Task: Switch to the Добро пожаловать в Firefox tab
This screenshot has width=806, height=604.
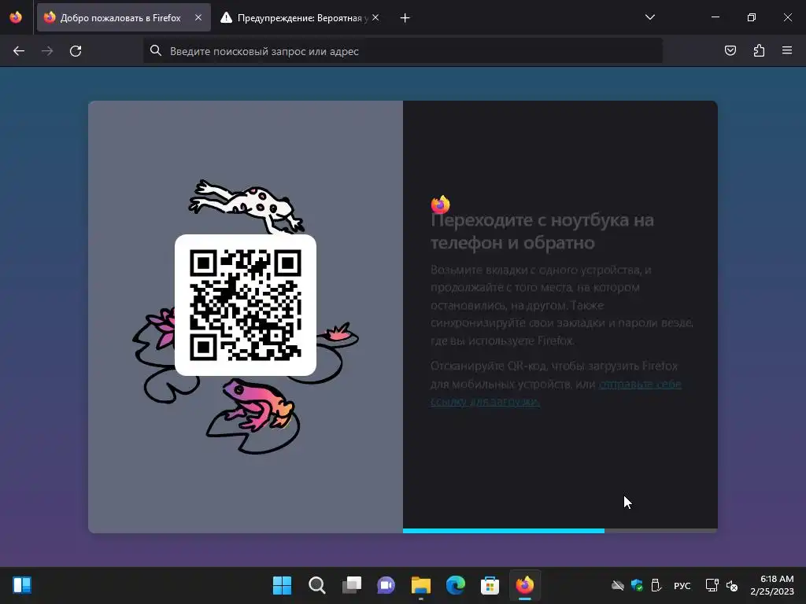Action: [x=124, y=17]
